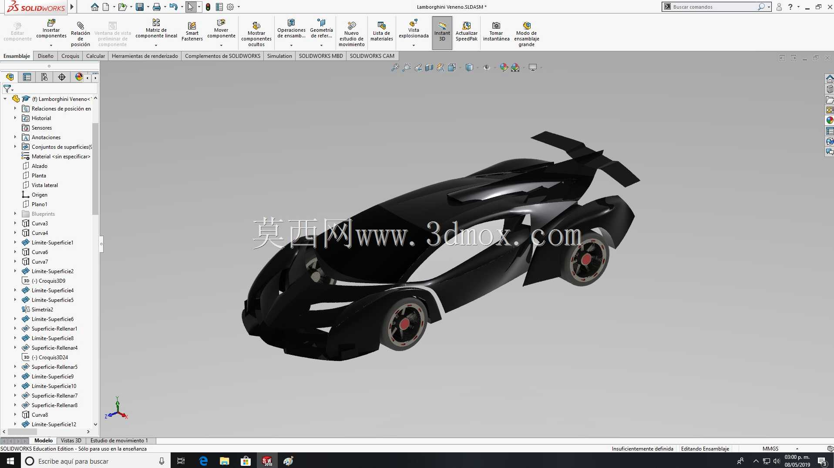
Task: Select Simetría2 feature in tree
Action: pyautogui.click(x=42, y=309)
